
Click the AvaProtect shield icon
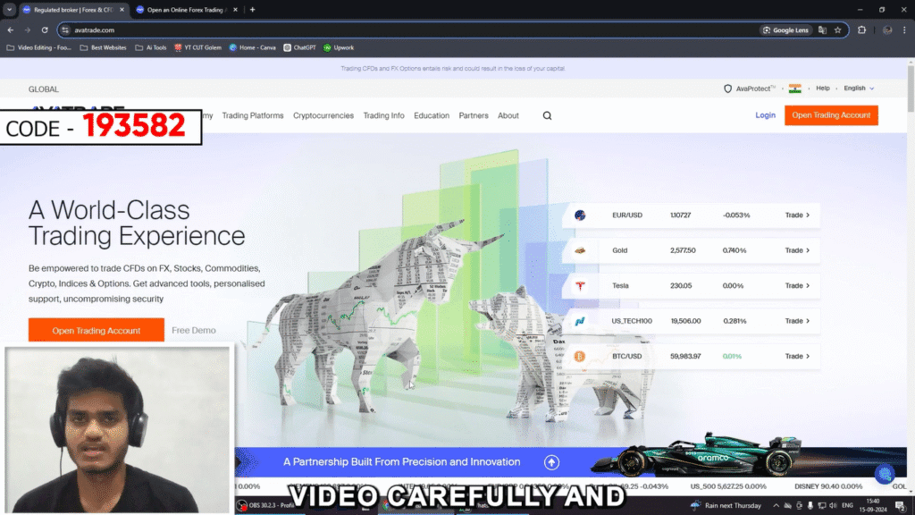728,89
